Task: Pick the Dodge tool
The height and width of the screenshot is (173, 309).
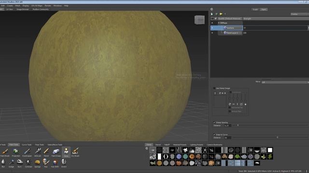Action: [x=12, y=163]
